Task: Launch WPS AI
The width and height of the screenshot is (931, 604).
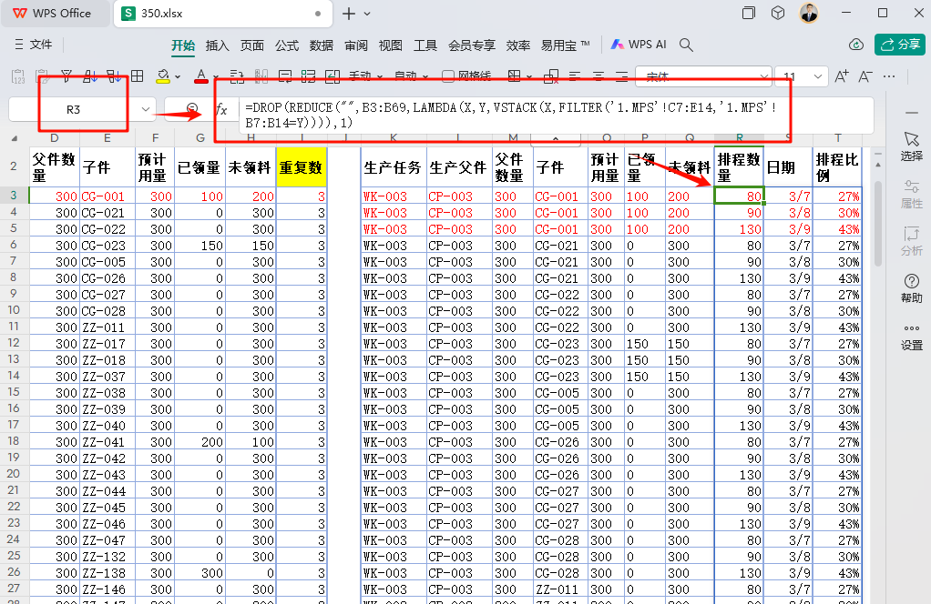Action: pos(639,45)
